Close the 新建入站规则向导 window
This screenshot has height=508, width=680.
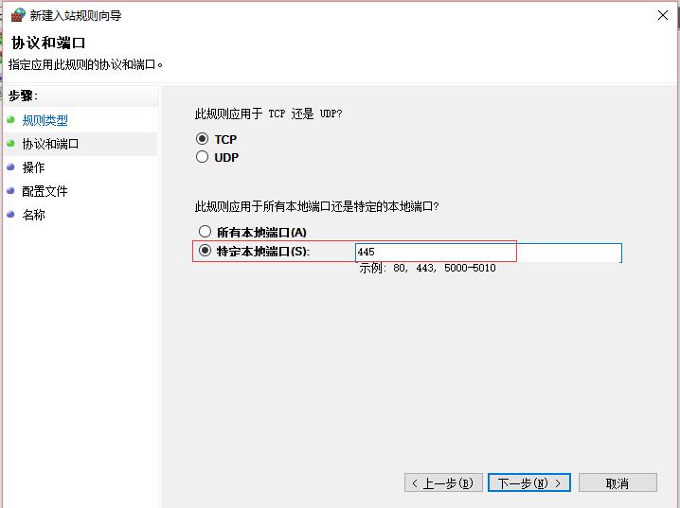pyautogui.click(x=663, y=15)
